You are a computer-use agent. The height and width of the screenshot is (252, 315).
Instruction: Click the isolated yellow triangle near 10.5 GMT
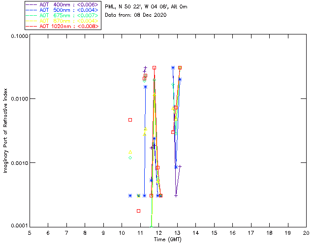click(x=130, y=152)
